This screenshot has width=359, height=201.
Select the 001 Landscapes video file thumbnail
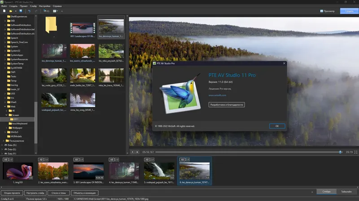point(83,28)
